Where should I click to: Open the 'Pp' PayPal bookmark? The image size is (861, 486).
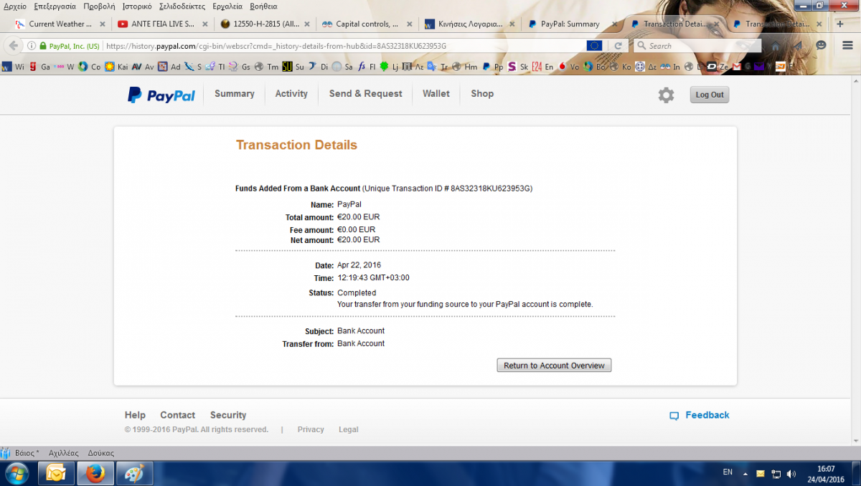click(x=493, y=67)
